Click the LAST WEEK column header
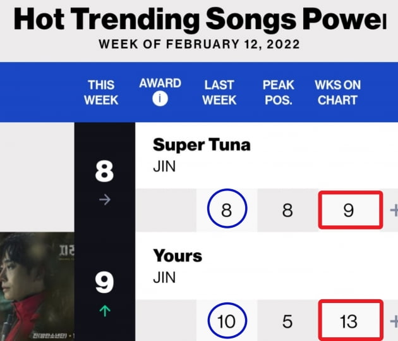 (x=219, y=92)
